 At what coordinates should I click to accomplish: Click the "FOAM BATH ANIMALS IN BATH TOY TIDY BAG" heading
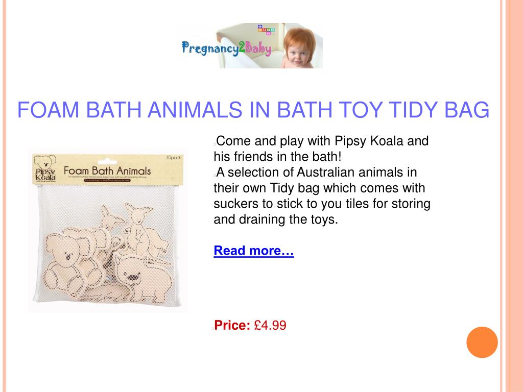click(253, 110)
